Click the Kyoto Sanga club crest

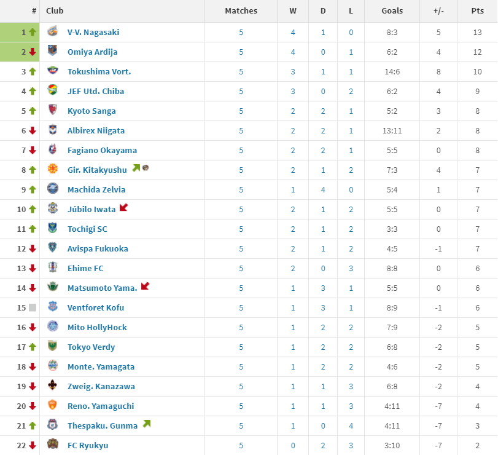click(53, 111)
